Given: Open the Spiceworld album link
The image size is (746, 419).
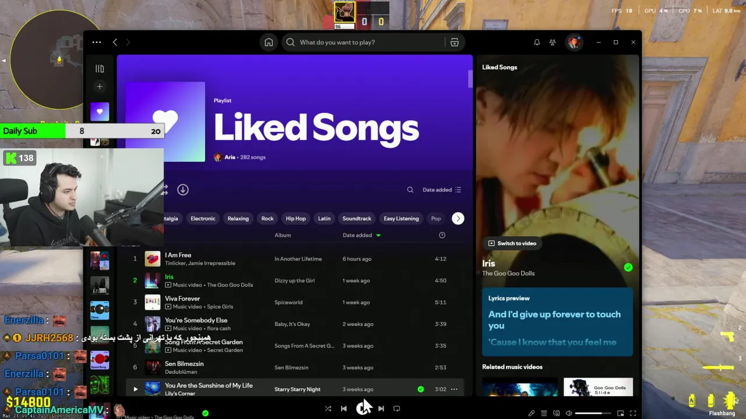Looking at the screenshot, I should [x=288, y=303].
